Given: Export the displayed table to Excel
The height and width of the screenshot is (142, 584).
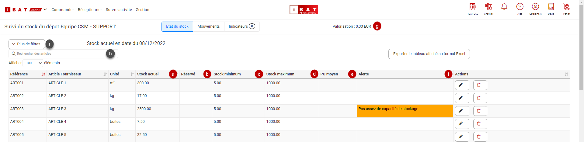Looking at the screenshot, I should pos(429,54).
